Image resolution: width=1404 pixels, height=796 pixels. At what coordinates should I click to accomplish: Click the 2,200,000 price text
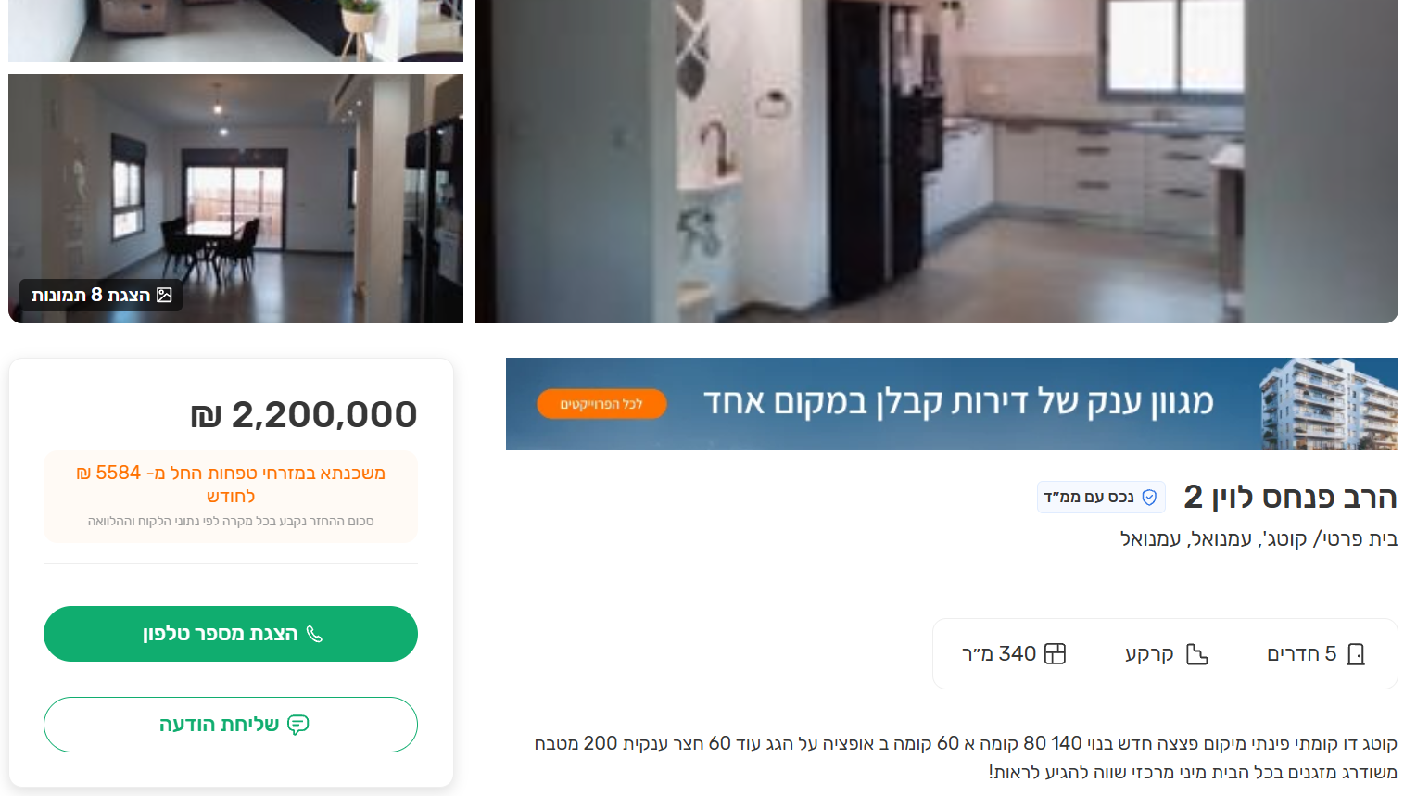304,414
